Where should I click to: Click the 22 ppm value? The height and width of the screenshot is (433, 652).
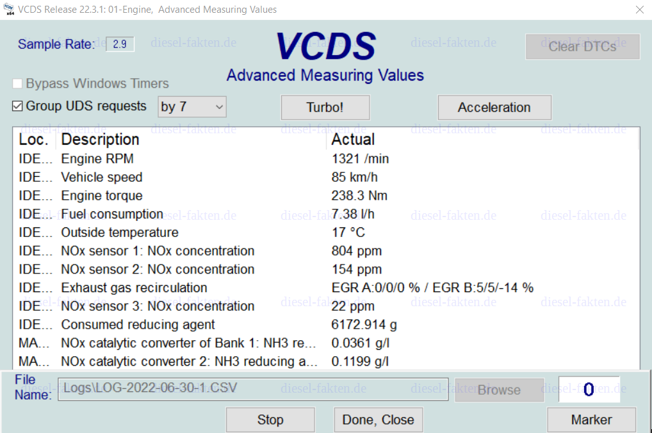pos(353,306)
